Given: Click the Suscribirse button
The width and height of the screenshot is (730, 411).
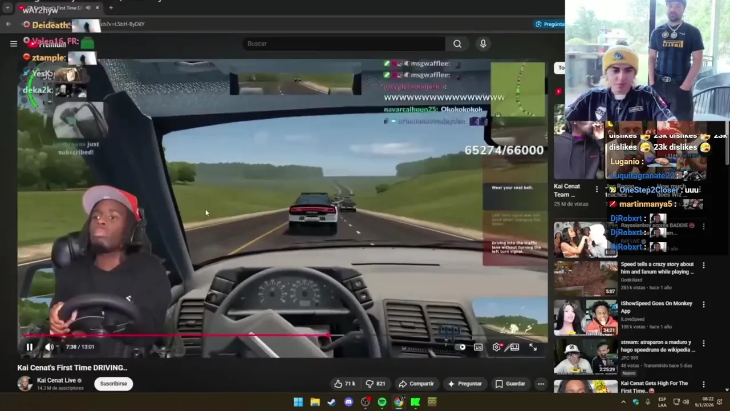Looking at the screenshot, I should tap(113, 384).
